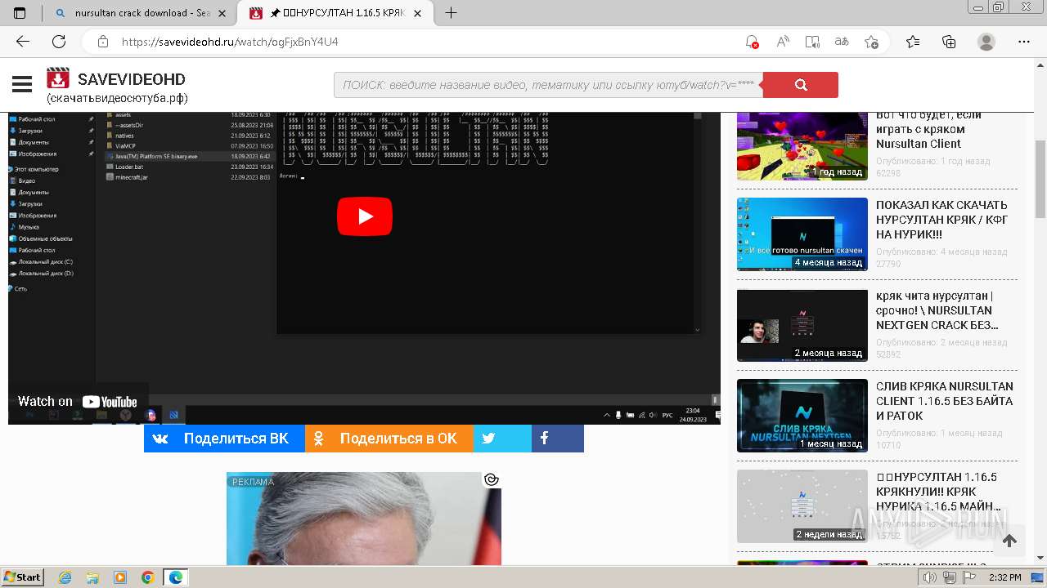The image size is (1047, 588).
Task: Share via Поделиться в ОК button
Action: [x=389, y=439]
